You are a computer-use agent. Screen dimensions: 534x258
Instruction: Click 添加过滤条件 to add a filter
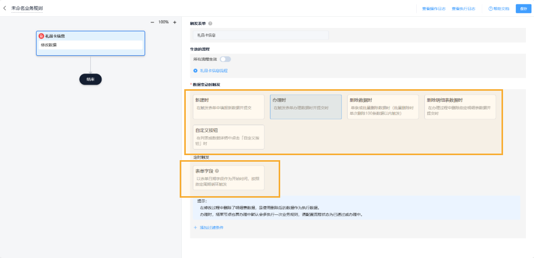point(209,228)
